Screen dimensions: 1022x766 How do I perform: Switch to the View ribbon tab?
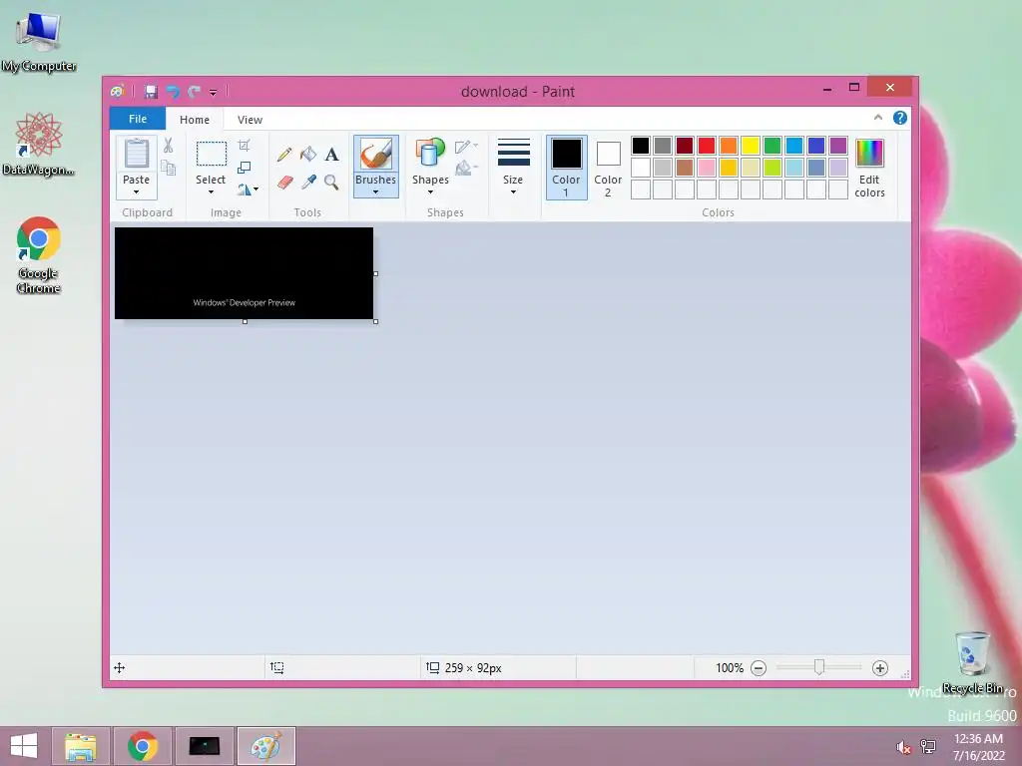(250, 120)
